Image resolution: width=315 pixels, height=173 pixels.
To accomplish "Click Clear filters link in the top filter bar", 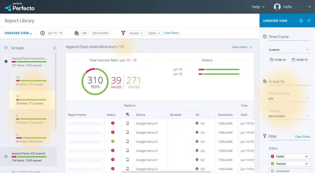I will tap(171, 33).
